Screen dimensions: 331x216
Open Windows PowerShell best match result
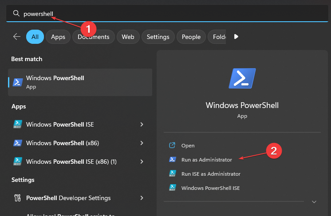[x=80, y=82]
